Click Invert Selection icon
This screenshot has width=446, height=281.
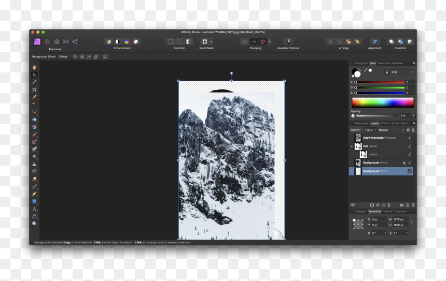click(x=188, y=42)
